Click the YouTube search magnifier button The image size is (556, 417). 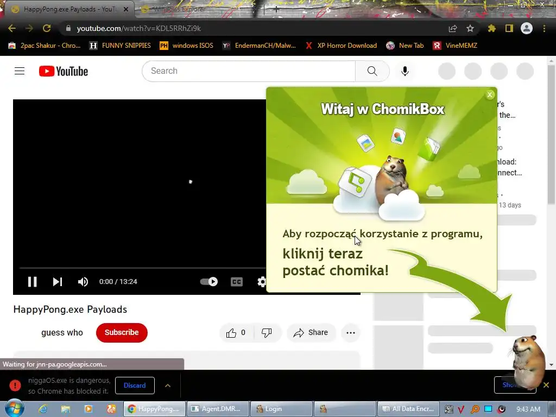pyautogui.click(x=372, y=71)
